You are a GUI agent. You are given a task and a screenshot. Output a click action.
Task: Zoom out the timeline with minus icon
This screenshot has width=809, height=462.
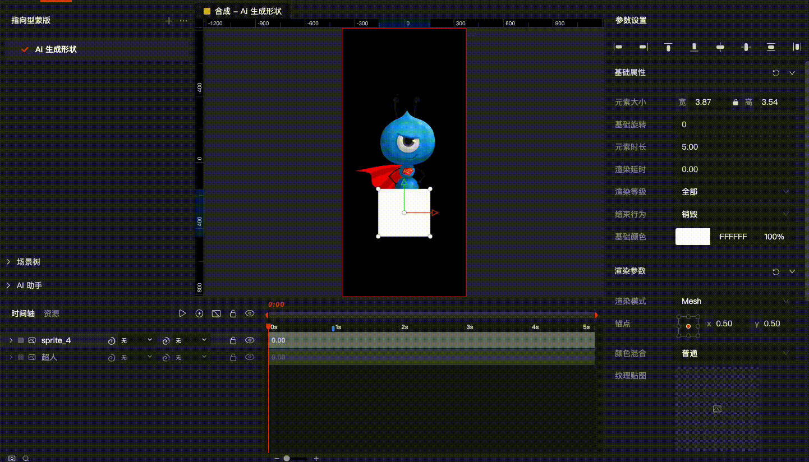click(x=277, y=458)
